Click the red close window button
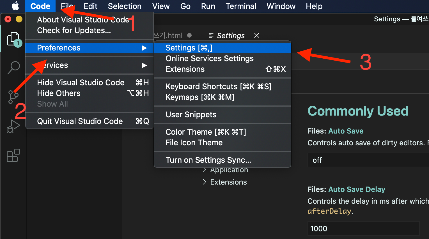 (x=8, y=19)
